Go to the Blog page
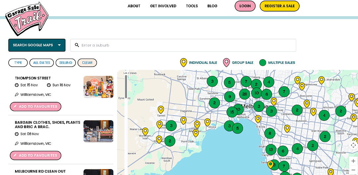The image size is (358, 175). point(212,6)
